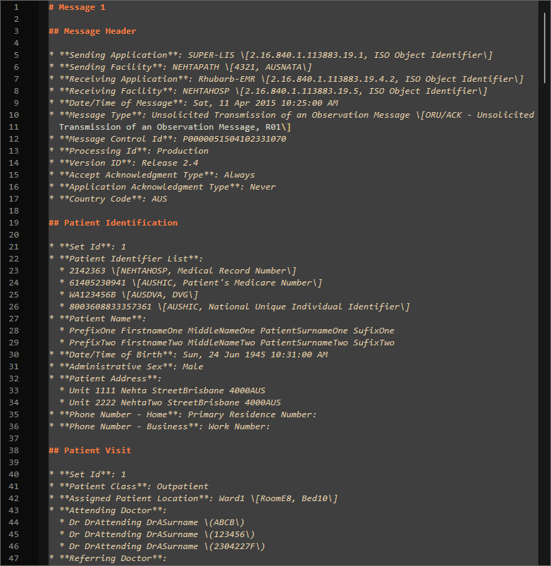Click the vertical scrollbar thumb

[x=545, y=48]
